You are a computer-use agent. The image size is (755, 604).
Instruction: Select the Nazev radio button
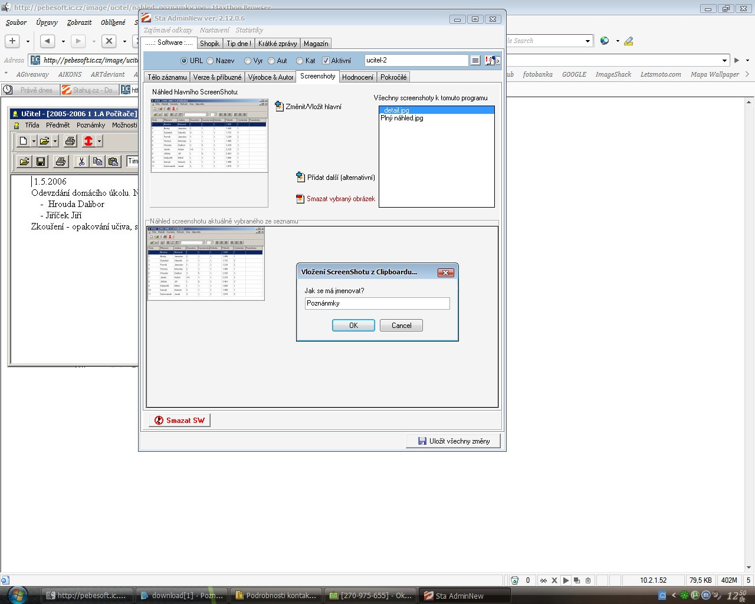(210, 61)
